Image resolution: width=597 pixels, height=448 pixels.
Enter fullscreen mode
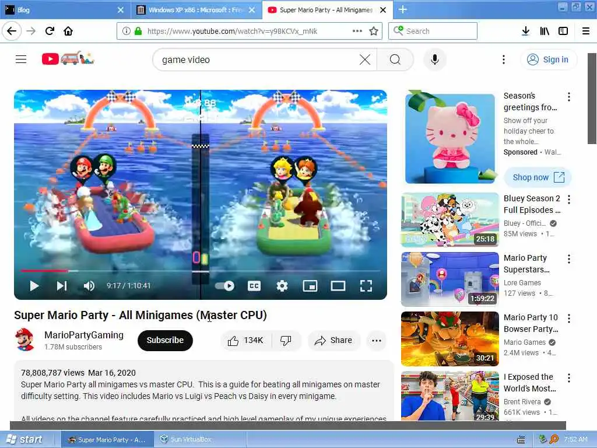point(366,286)
